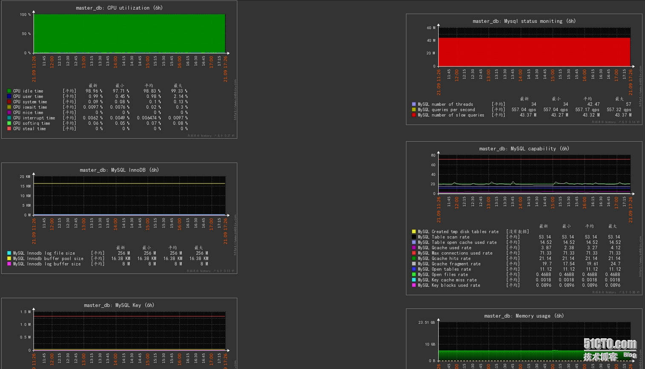Click the MySQL Innodb buffer pool size legend icon
This screenshot has width=645, height=369.
pyautogui.click(x=9, y=259)
